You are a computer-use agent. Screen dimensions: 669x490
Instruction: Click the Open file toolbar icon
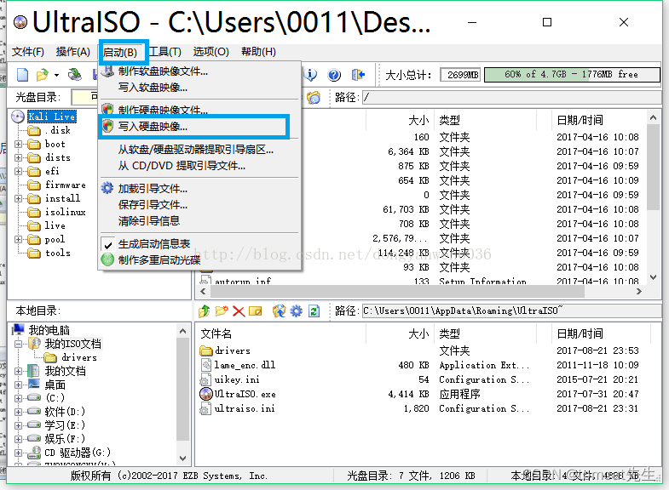[x=42, y=75]
